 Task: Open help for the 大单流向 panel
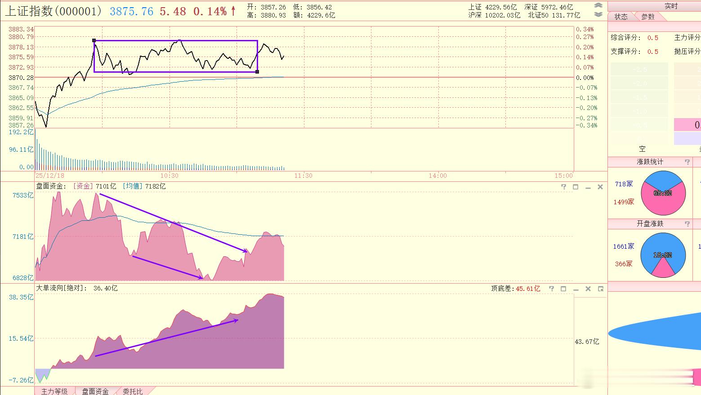551,289
